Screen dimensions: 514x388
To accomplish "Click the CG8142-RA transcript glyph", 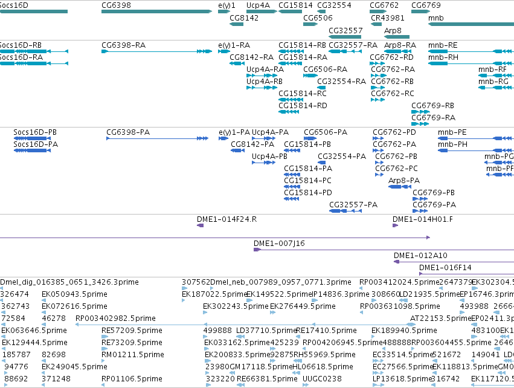I will pyautogui.click(x=237, y=63).
